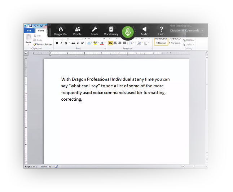Open the Dragon Profile menu
This screenshot has height=192, width=233.
click(x=77, y=31)
